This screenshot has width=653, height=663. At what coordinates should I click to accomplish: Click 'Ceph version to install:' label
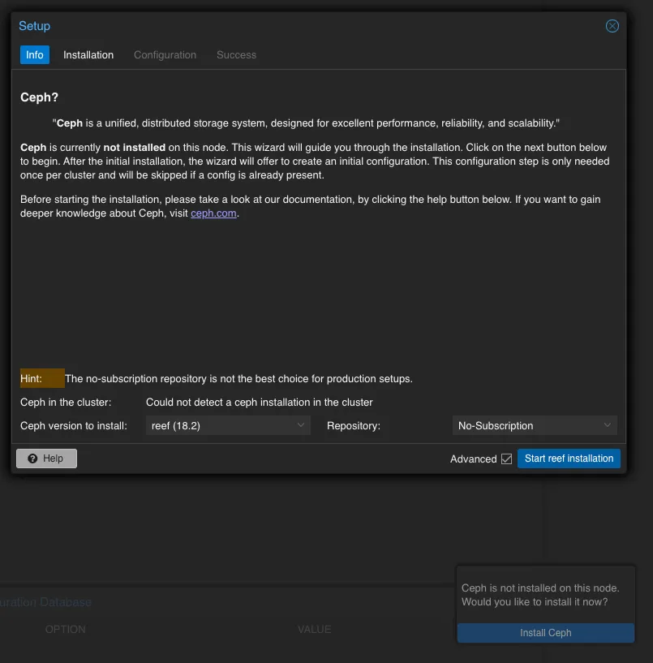74,426
